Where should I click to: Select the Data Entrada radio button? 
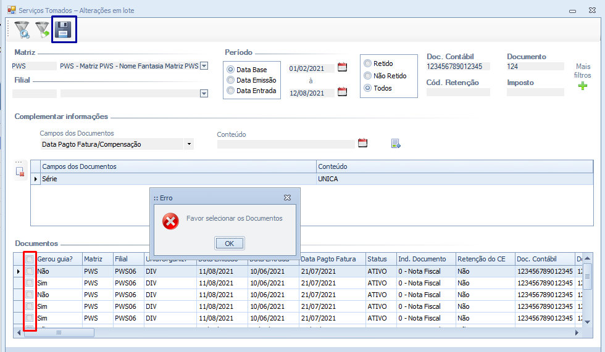click(231, 91)
